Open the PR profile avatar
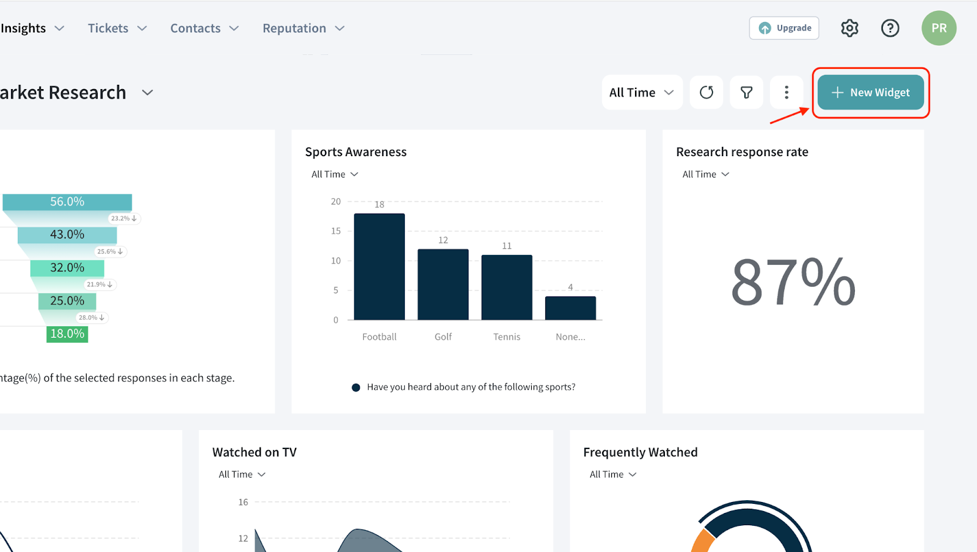The width and height of the screenshot is (977, 552). [939, 28]
